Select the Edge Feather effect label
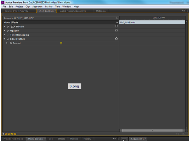This screenshot has height=141, width=191. tap(18, 39)
